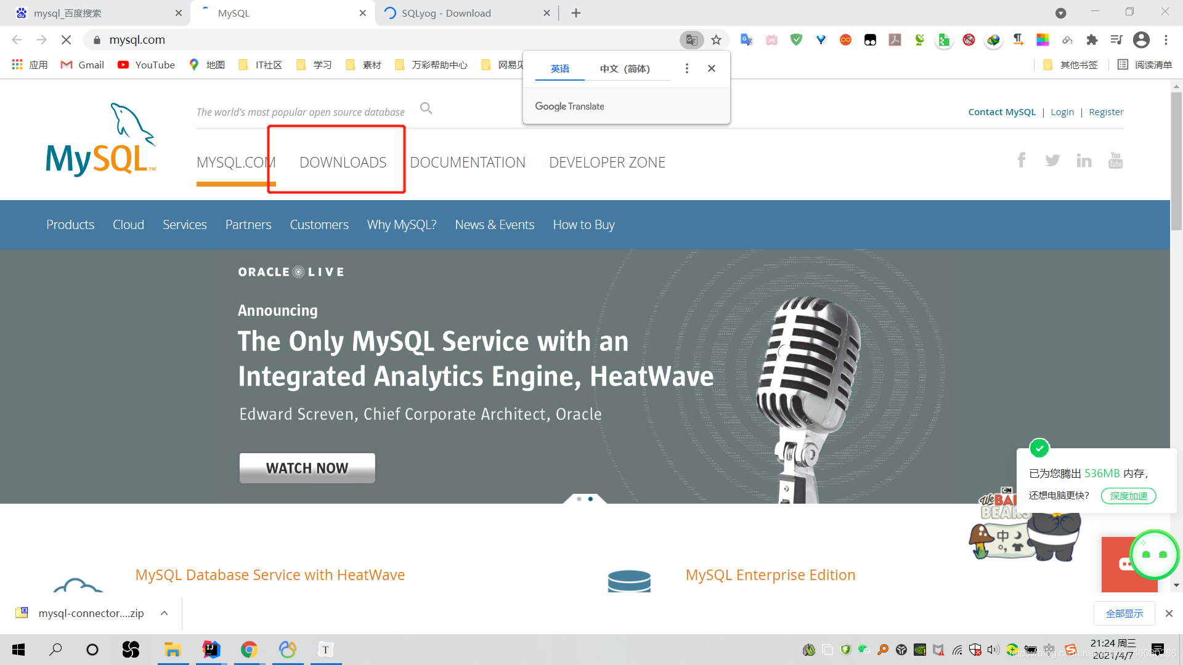This screenshot has width=1183, height=665.
Task: Open the 地图 maps bookmark
Action: coord(207,65)
